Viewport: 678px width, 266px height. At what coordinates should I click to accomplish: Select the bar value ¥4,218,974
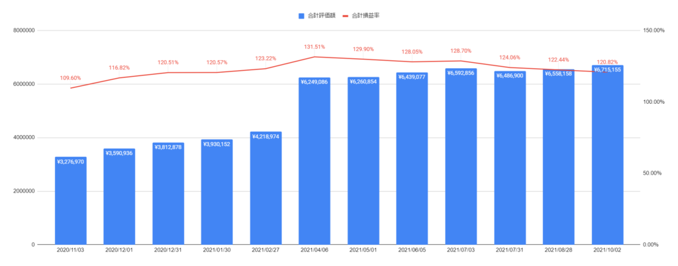pos(266,136)
